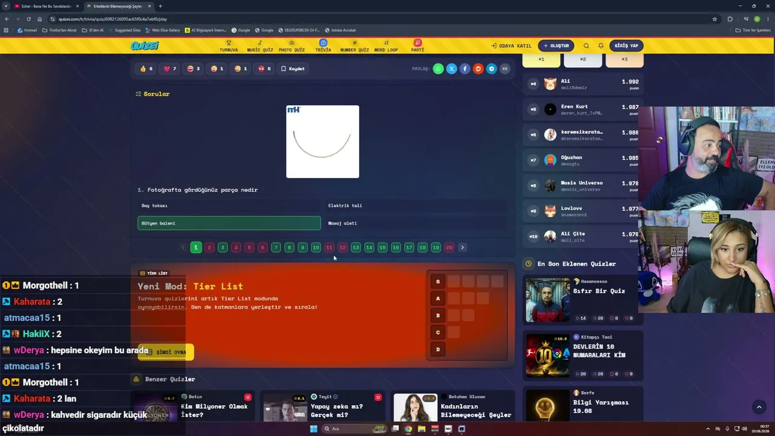Choose answer Sütyen baleni

coord(229,223)
